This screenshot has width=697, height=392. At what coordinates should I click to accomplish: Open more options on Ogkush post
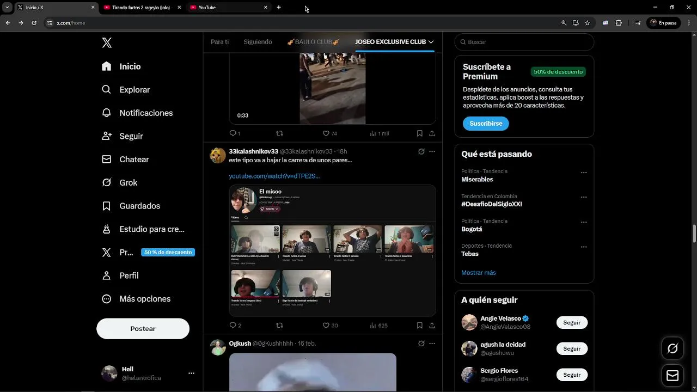click(x=432, y=344)
